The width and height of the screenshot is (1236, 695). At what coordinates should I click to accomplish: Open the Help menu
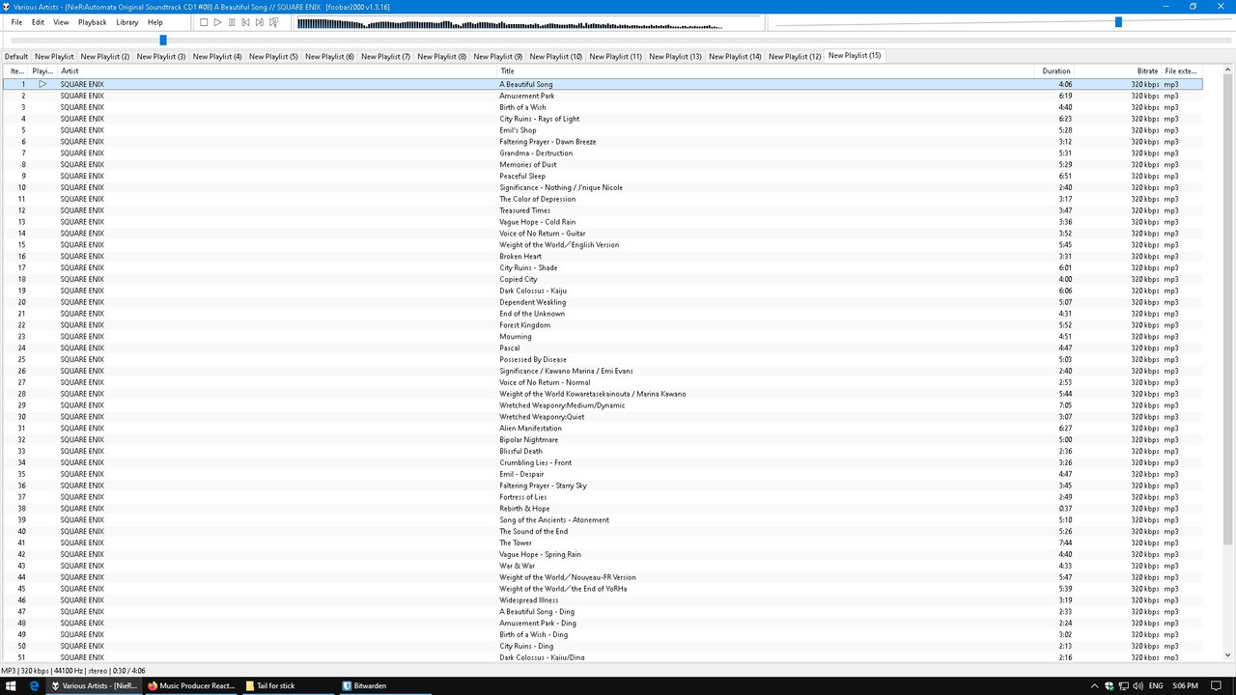tap(155, 22)
